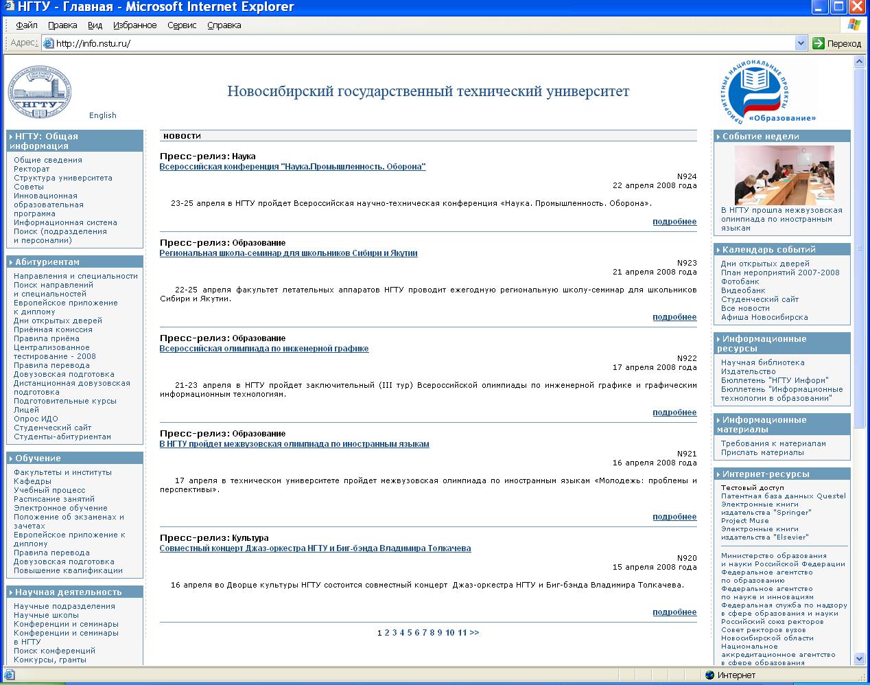Open the межвузовская олимпиада по иностранным языкам article
Image resolution: width=870 pixels, height=685 pixels.
coord(294,444)
